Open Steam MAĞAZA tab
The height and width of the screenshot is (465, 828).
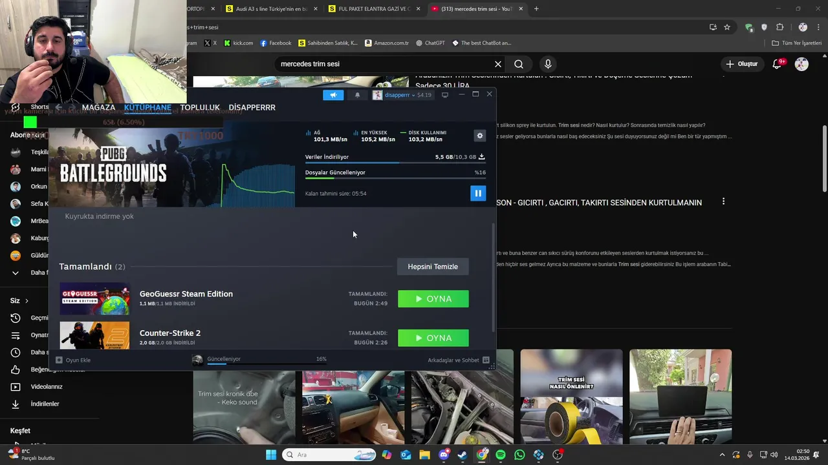[98, 107]
